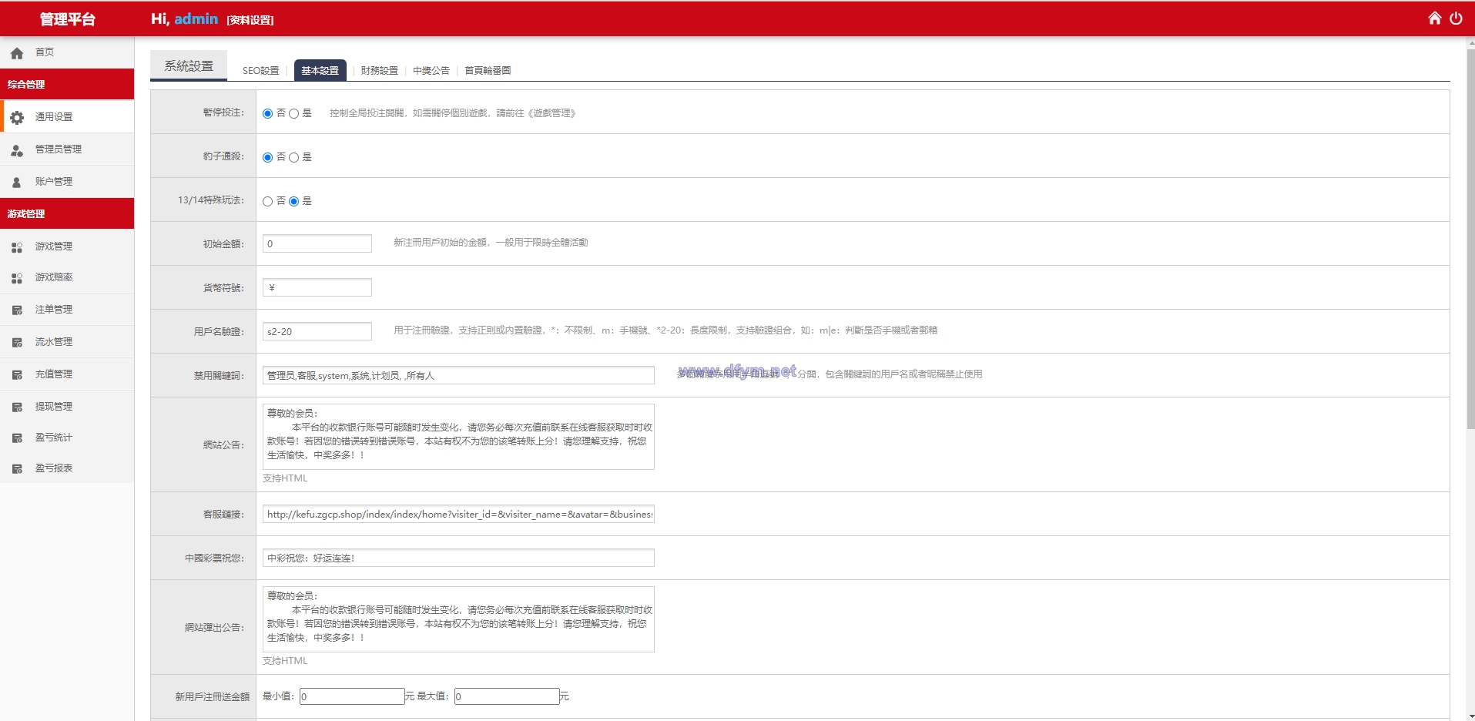Open the 资料设置 link
Image resolution: width=1475 pixels, height=721 pixels.
point(250,20)
